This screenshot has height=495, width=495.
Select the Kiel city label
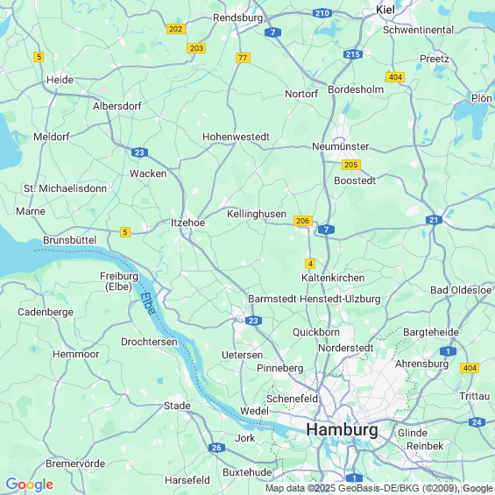[385, 10]
